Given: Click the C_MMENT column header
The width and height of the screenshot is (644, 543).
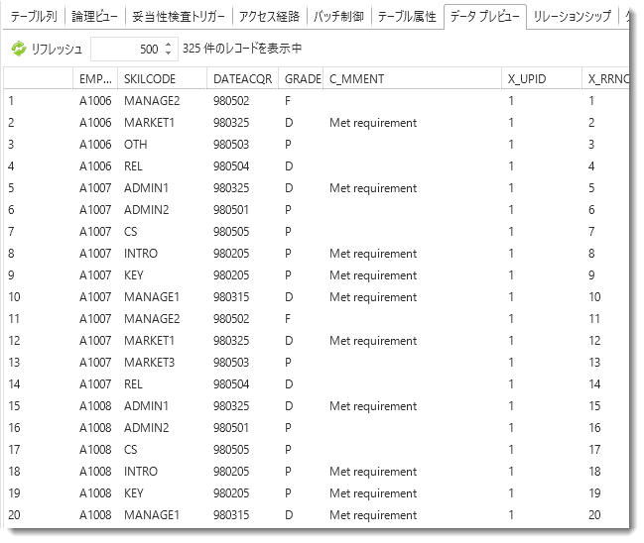Looking at the screenshot, I should [412, 78].
